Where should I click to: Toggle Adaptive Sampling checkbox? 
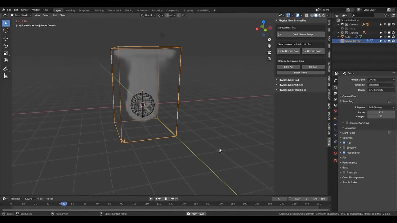coord(347,123)
